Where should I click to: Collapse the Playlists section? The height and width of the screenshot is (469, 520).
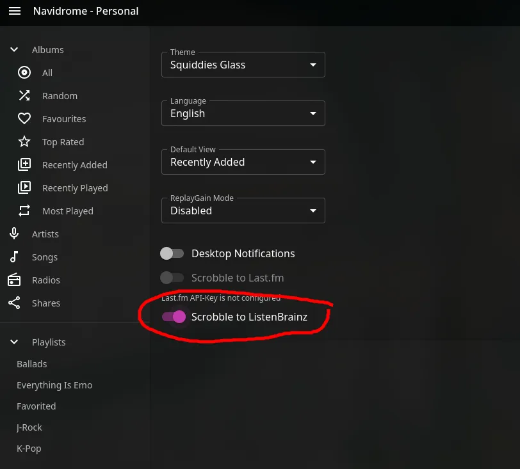tap(14, 342)
